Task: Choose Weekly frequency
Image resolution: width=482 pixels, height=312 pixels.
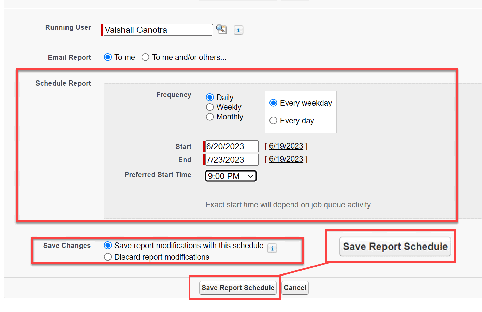Action: (210, 107)
